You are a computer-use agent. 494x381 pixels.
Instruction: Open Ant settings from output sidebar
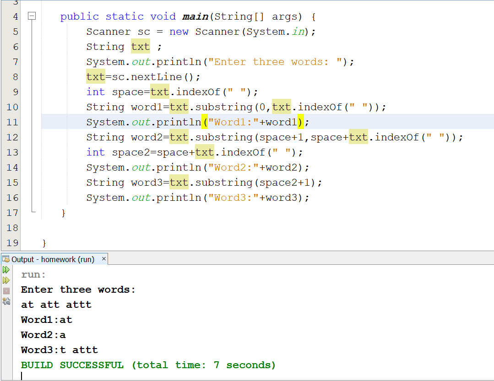point(6,301)
